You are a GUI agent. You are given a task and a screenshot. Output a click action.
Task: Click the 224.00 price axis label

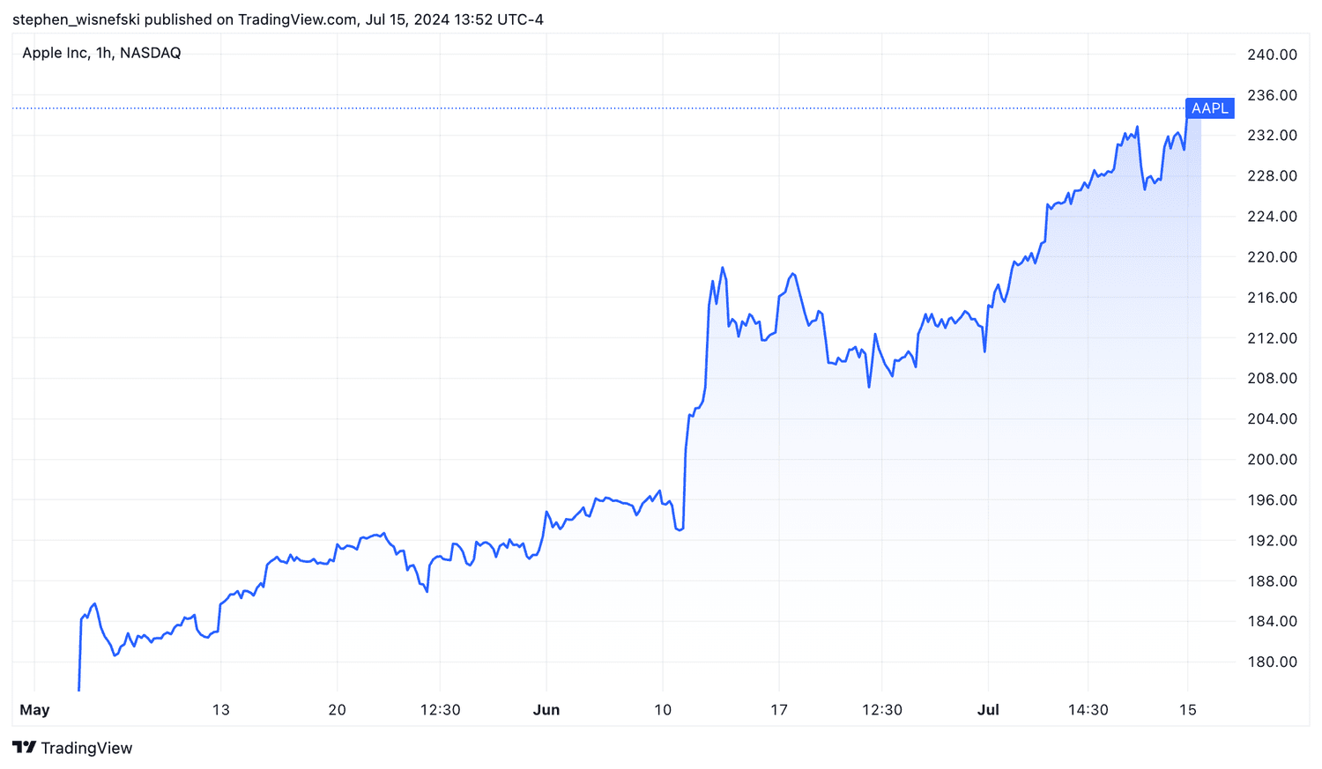[x=1272, y=217]
